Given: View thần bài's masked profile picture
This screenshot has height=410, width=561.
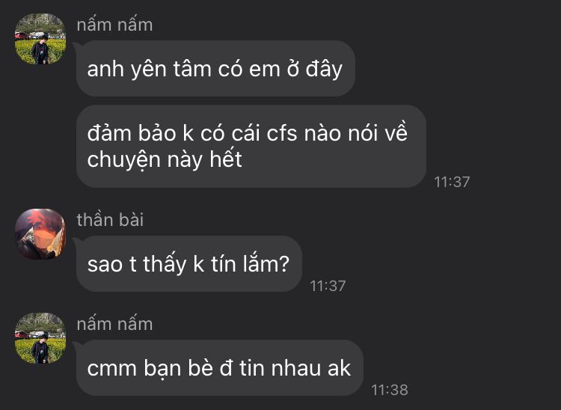Looking at the screenshot, I should click(x=40, y=234).
